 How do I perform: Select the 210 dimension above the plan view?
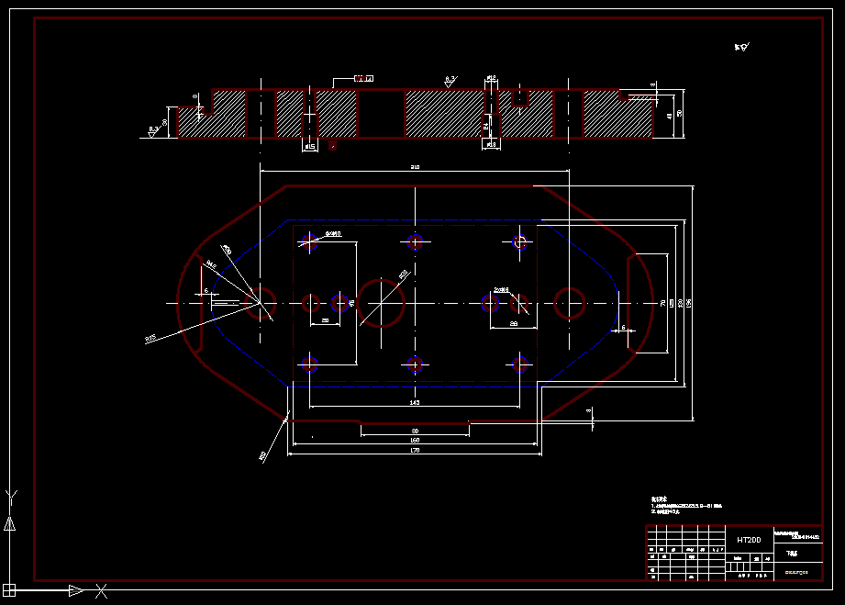click(415, 167)
